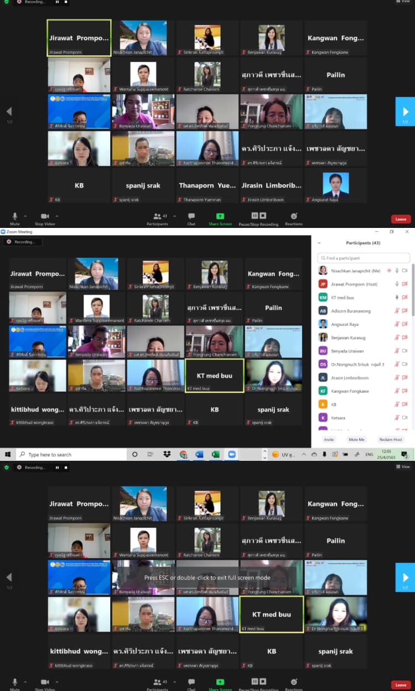This screenshot has width=415, height=691.
Task: Open Dropbox from the Windows taskbar
Action: click(x=167, y=455)
